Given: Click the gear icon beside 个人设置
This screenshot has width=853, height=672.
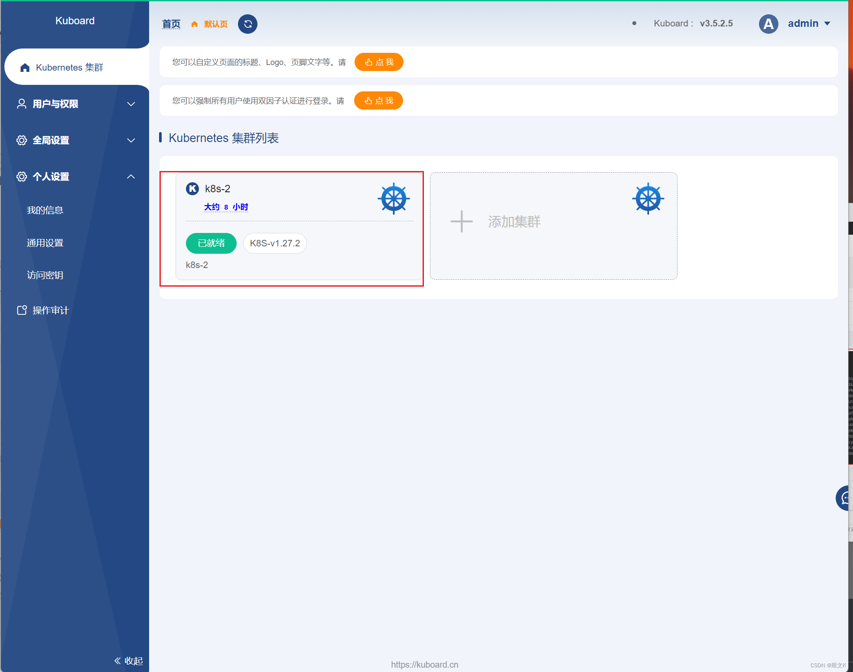Looking at the screenshot, I should (21, 177).
